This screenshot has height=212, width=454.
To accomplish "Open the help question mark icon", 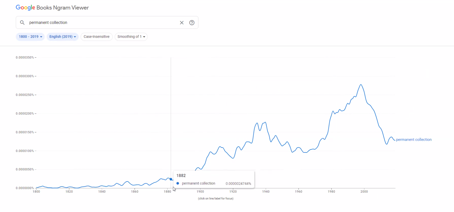I will point(192,23).
